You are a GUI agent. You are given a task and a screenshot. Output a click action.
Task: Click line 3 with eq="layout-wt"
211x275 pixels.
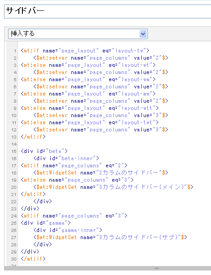(x=88, y=65)
